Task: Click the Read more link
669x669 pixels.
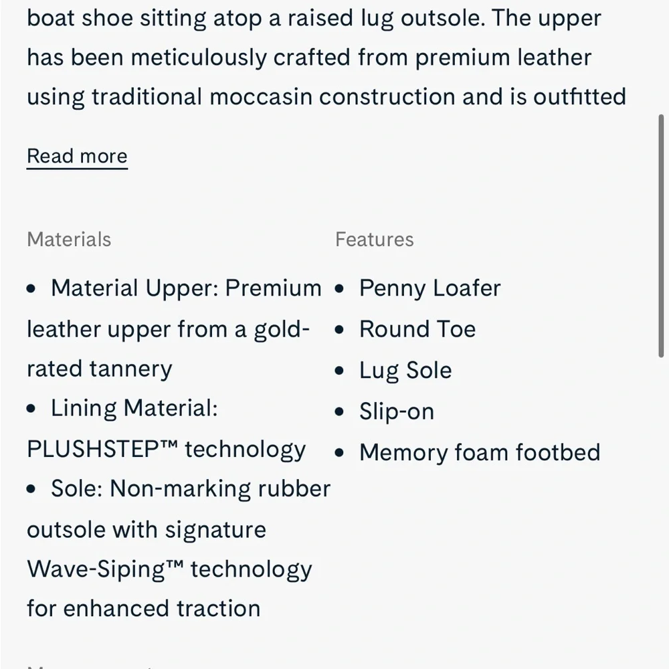Action: pos(77,156)
